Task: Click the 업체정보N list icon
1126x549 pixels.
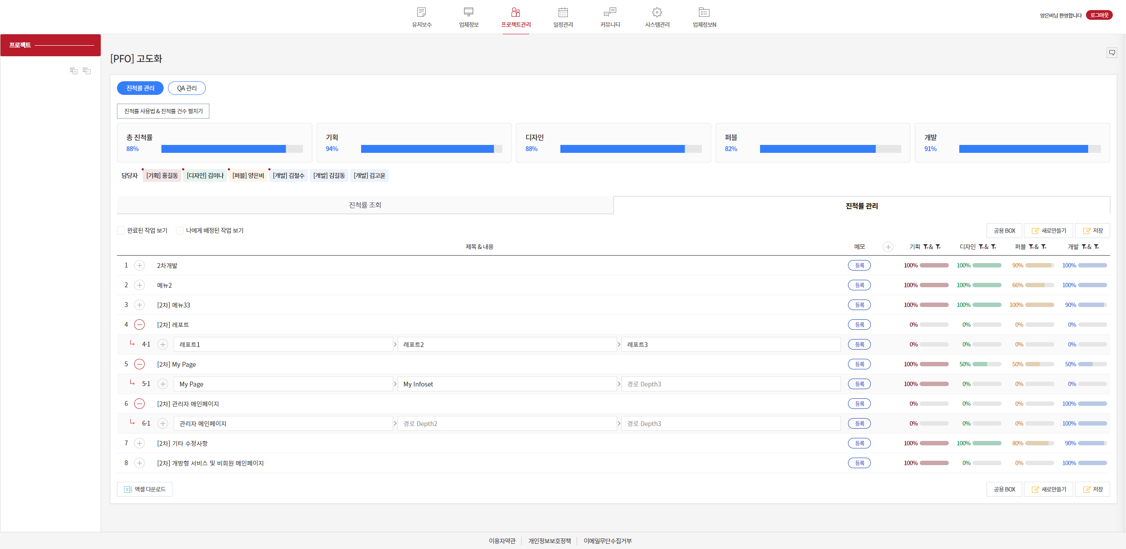Action: pyautogui.click(x=704, y=12)
